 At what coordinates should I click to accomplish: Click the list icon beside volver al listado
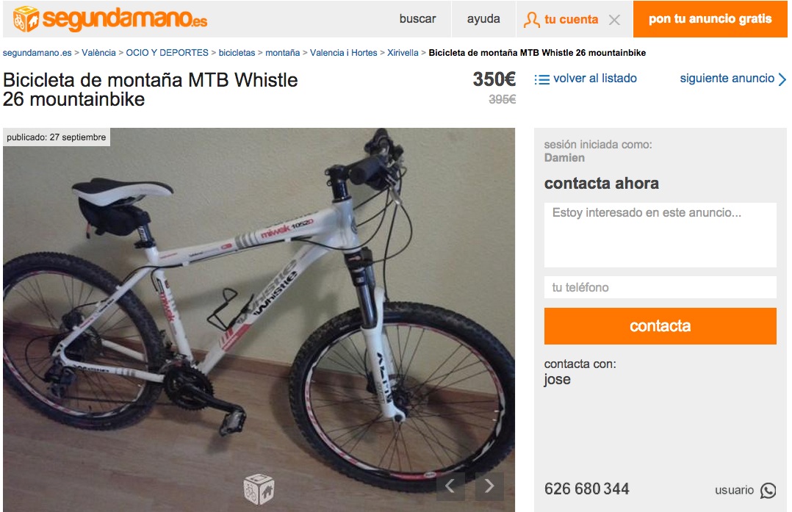click(x=542, y=79)
